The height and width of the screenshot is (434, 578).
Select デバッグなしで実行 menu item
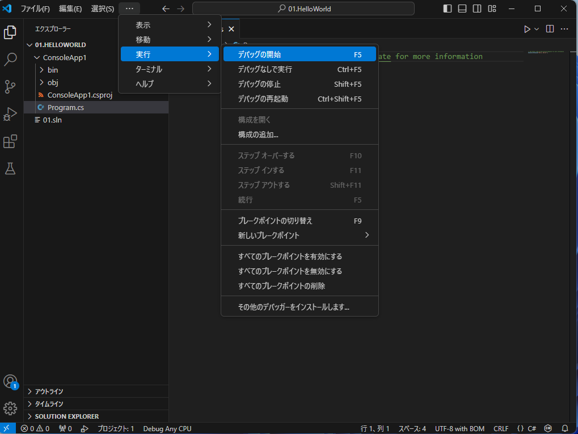pos(299,69)
